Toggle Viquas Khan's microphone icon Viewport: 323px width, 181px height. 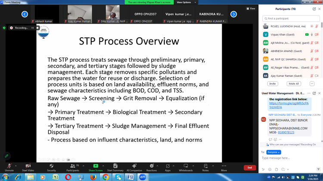(x=312, y=34)
